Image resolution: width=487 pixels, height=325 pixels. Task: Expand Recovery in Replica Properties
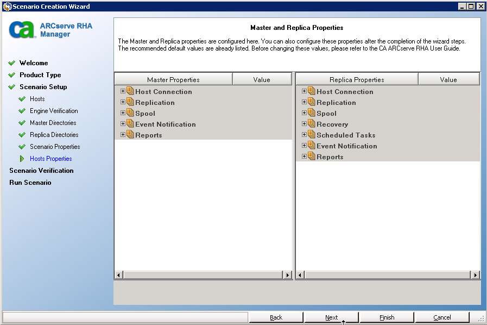pyautogui.click(x=303, y=124)
